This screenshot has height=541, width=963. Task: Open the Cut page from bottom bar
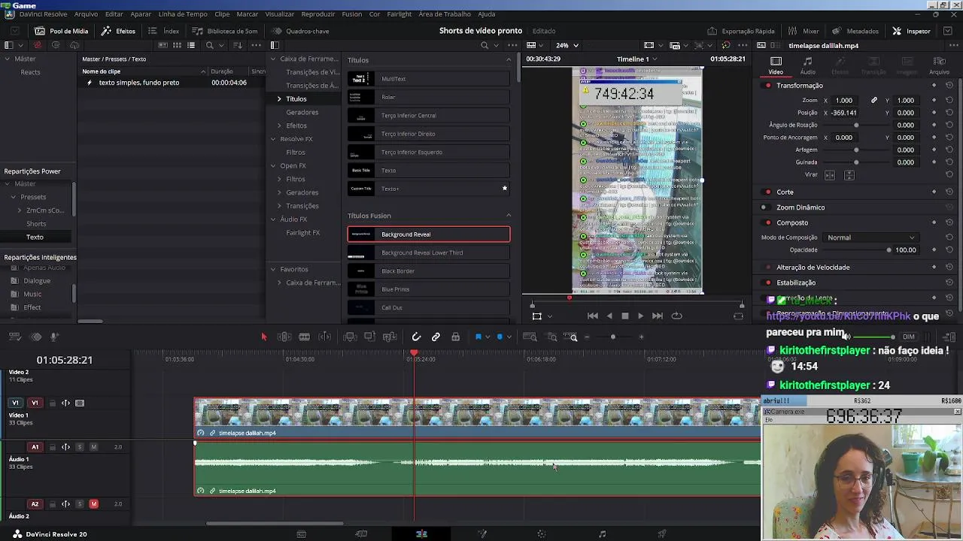point(361,534)
